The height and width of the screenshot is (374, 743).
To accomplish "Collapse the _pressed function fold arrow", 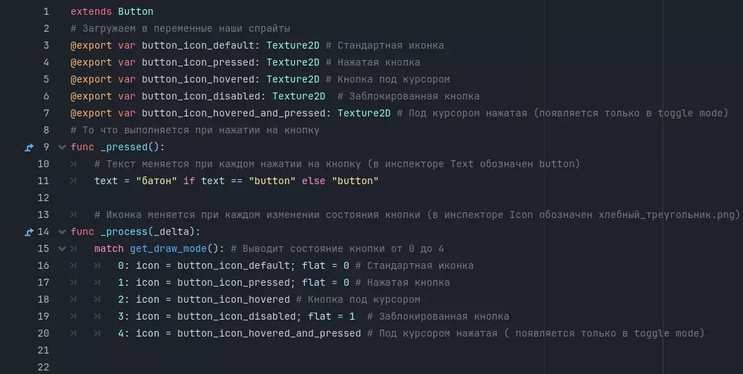I will click(x=62, y=147).
